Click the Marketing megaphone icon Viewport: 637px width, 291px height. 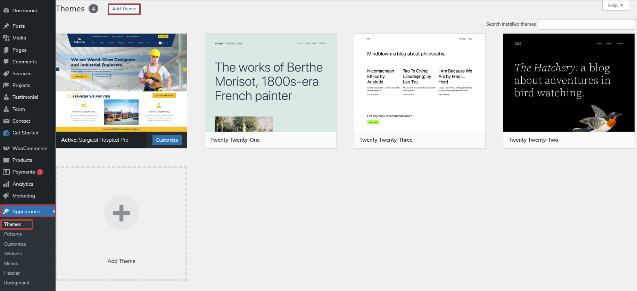(6, 196)
